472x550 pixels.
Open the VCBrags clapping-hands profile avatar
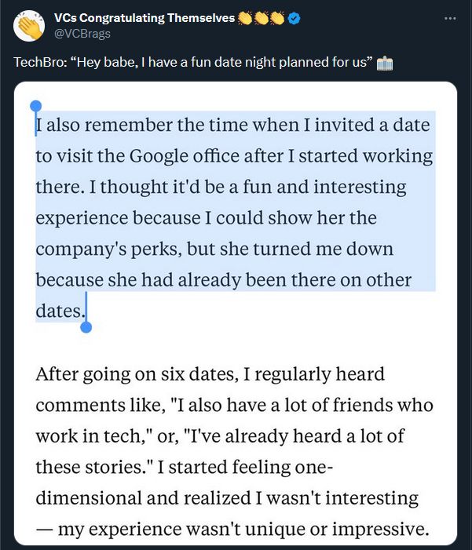coord(30,26)
